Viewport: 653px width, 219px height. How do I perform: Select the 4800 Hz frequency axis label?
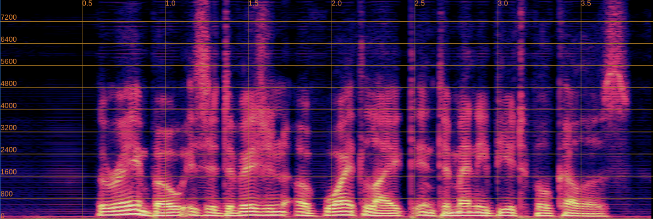pos(9,84)
